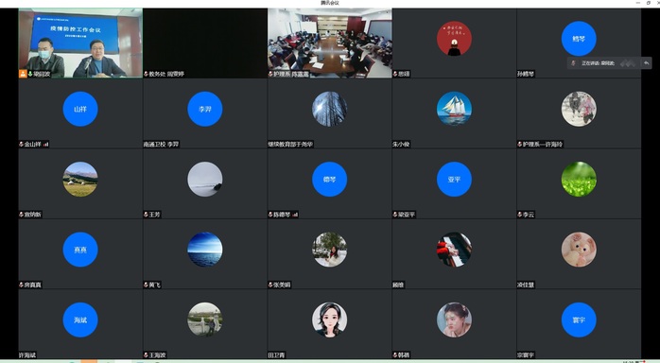660x363 pixels.
Task: Click the illustrated dark-haired woman avatar
Action: click(x=330, y=320)
